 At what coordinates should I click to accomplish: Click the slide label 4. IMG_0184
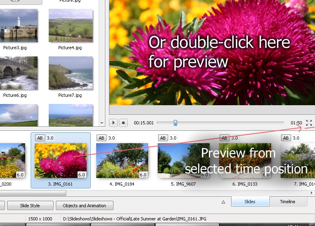click(x=122, y=184)
